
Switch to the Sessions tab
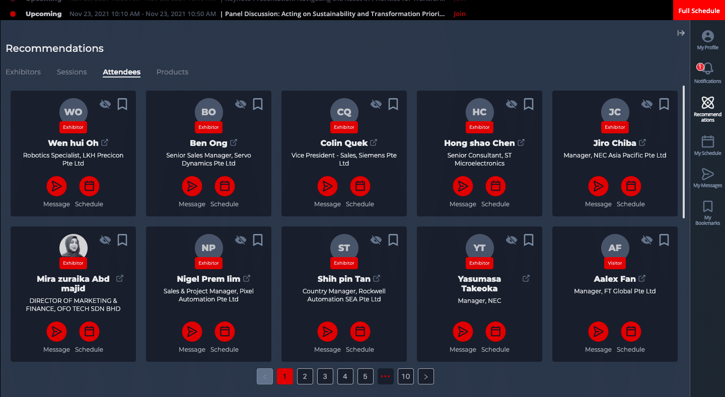[x=71, y=72]
